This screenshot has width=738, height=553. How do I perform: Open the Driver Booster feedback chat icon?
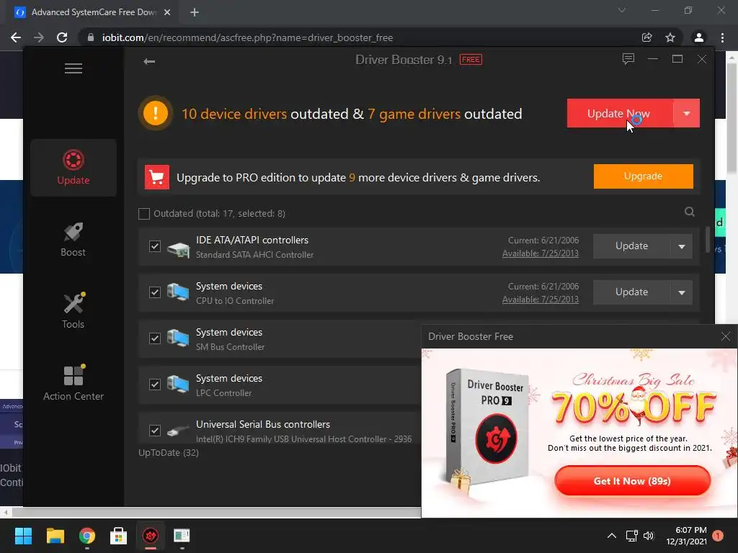pos(628,59)
